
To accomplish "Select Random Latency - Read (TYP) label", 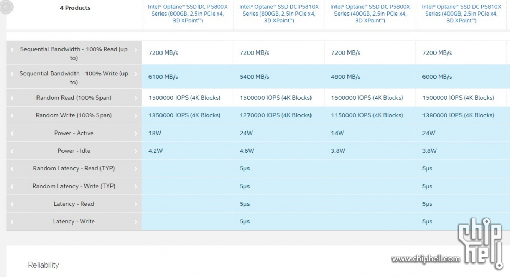I will (74, 168).
